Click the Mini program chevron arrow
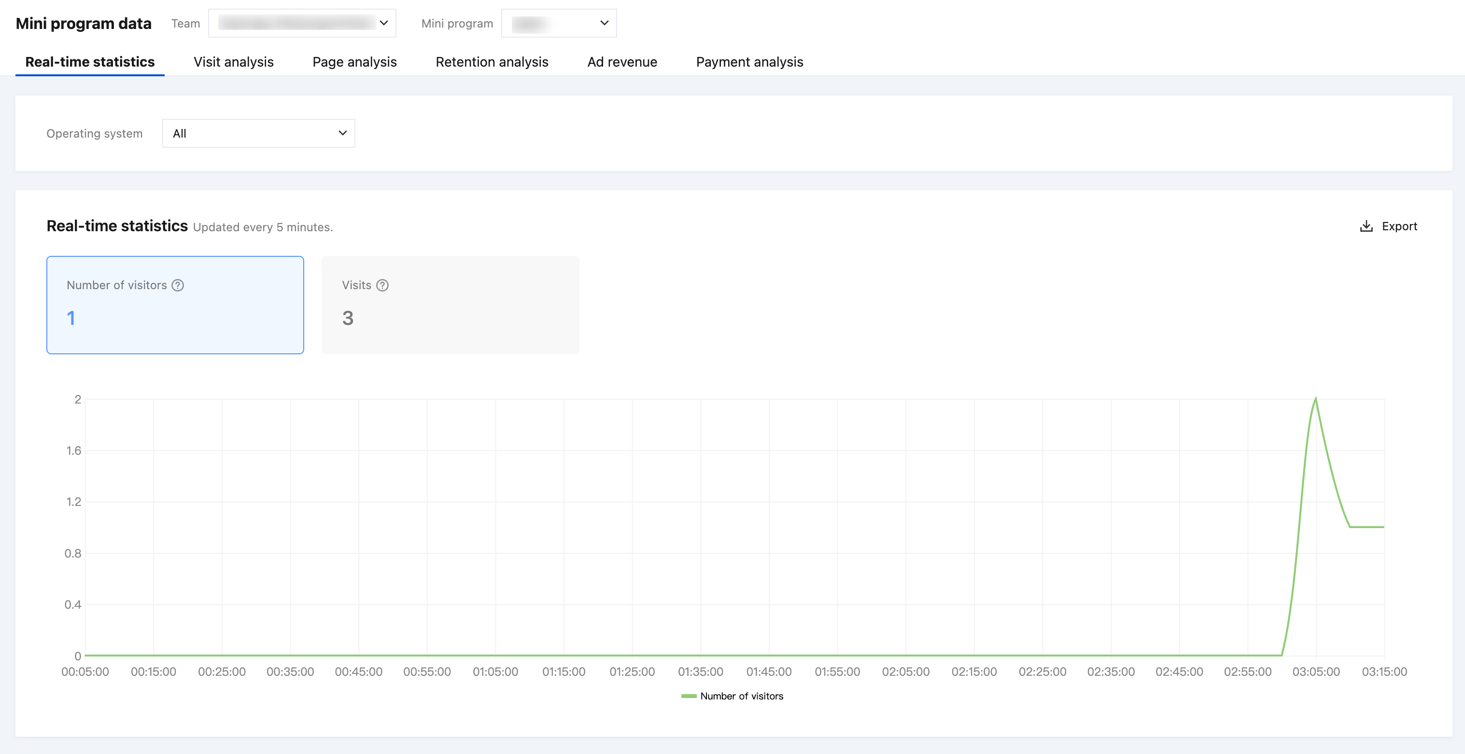Image resolution: width=1465 pixels, height=754 pixels. 604,23
